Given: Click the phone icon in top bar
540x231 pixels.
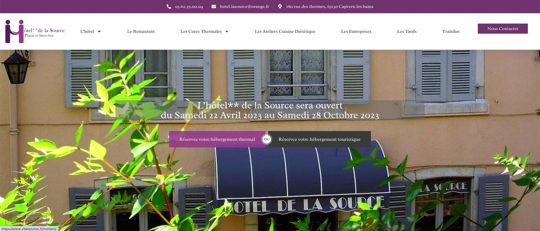Looking at the screenshot, I should 169,6.
